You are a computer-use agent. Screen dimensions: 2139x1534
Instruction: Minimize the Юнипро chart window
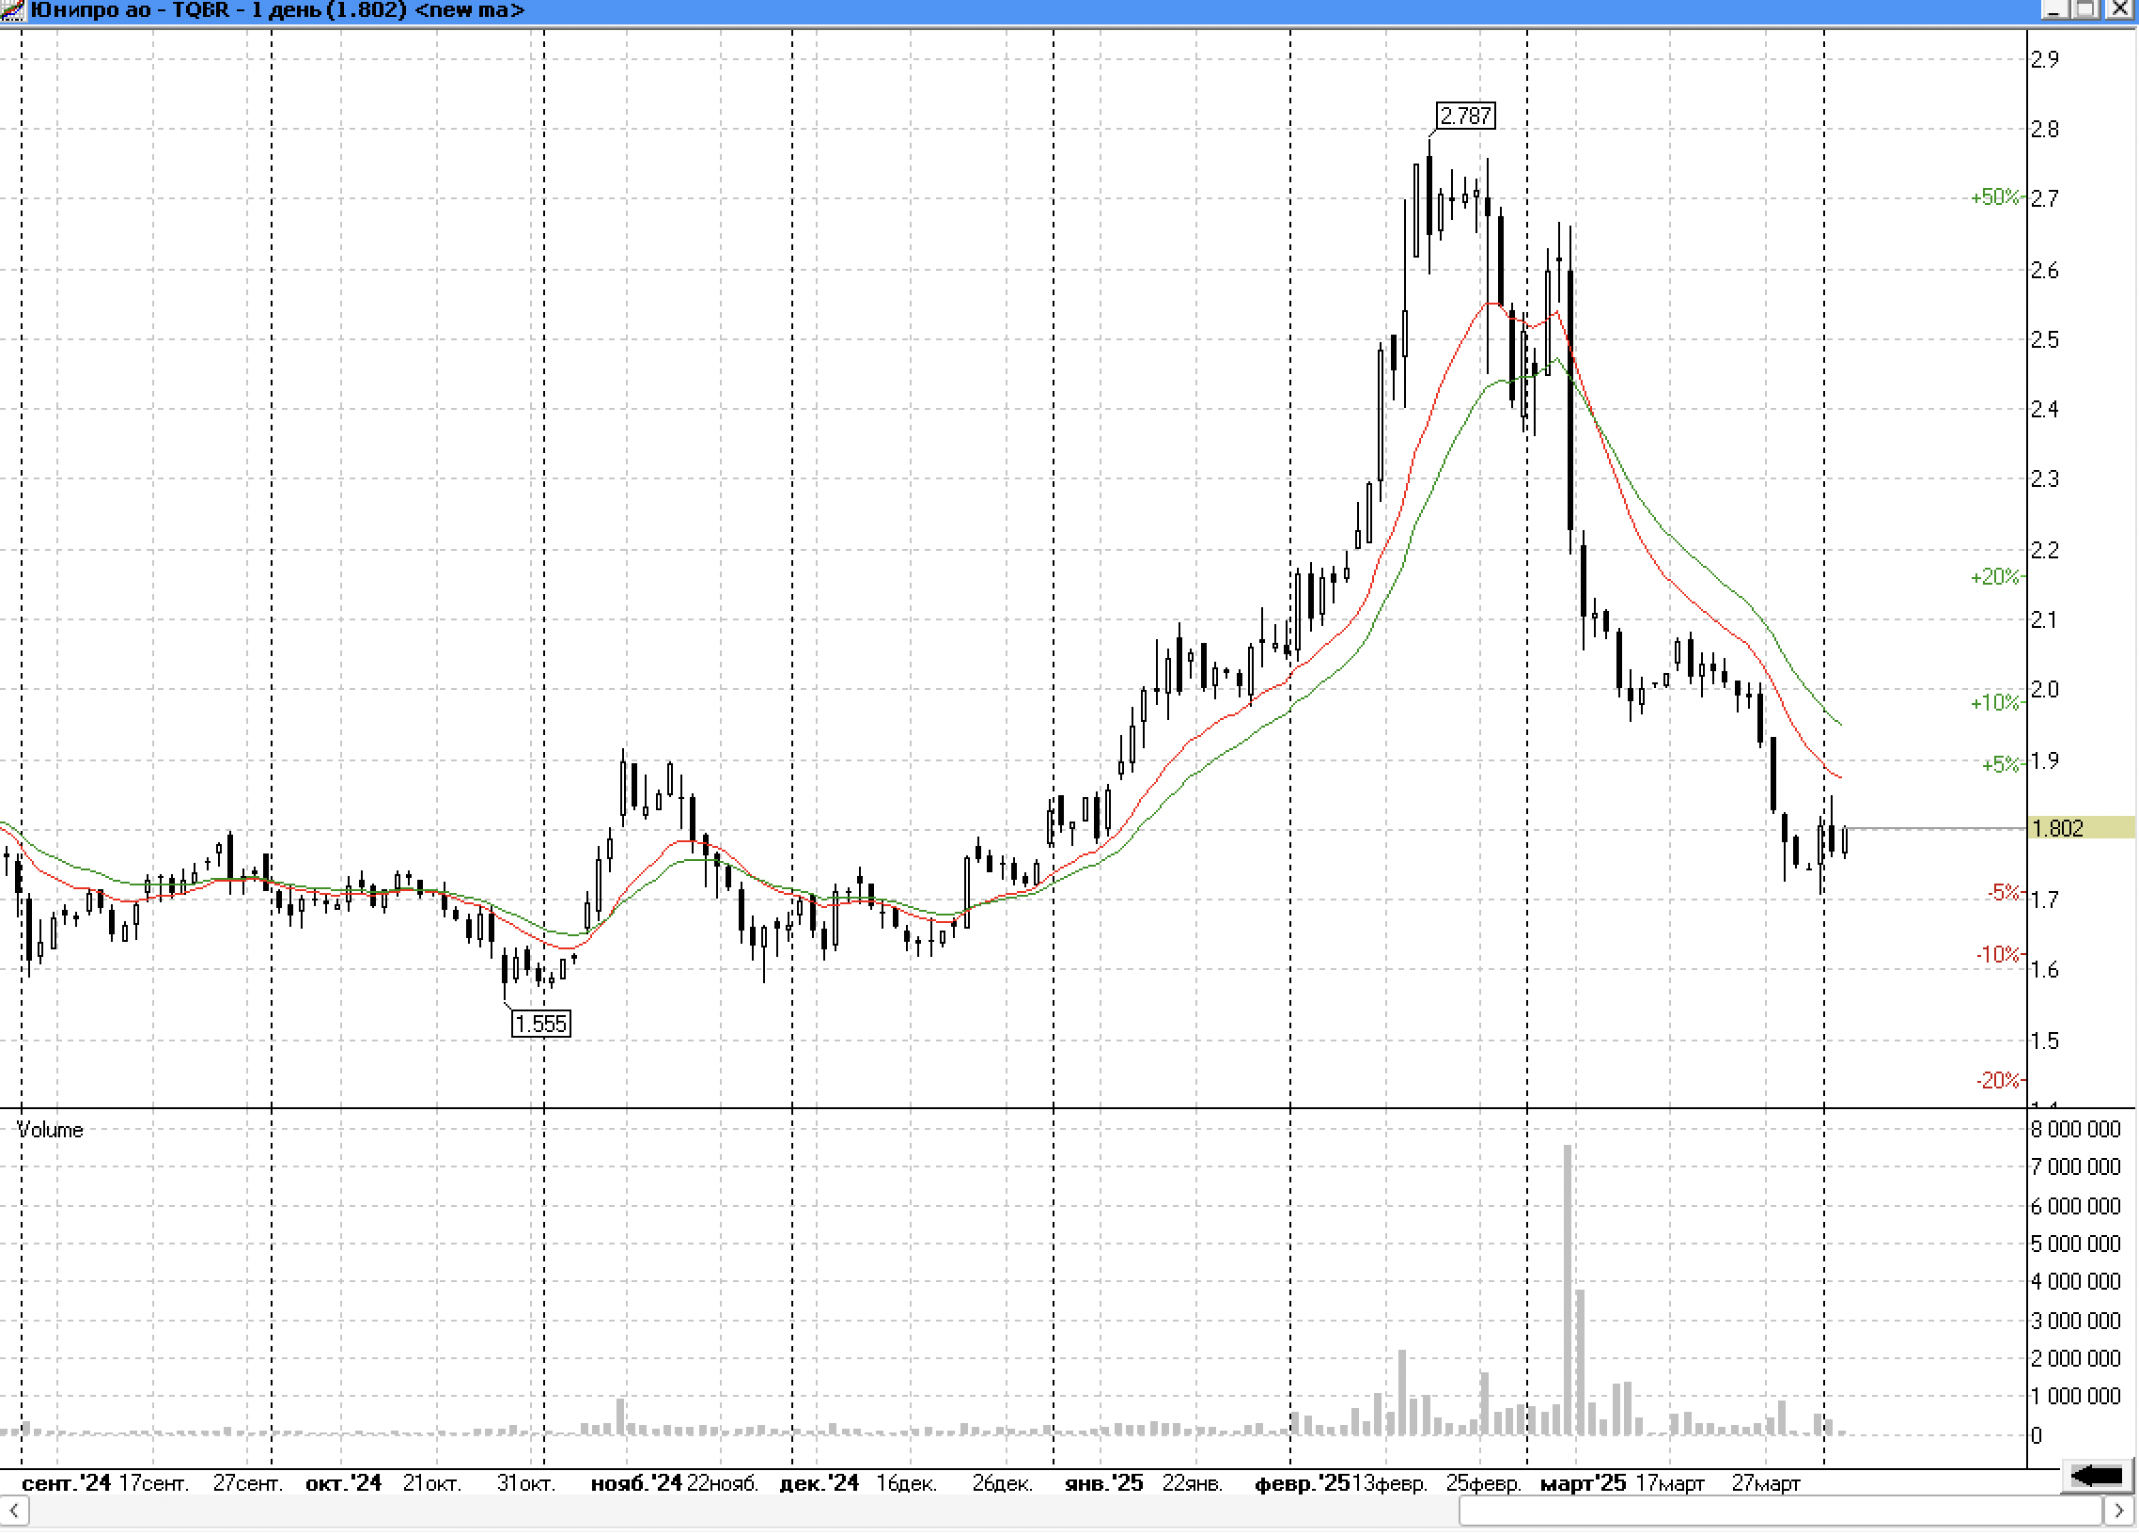point(2053,10)
